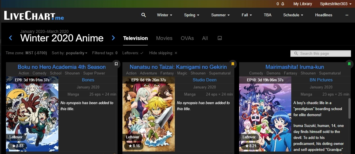Open the Schedule dropdown menu

click(x=293, y=15)
